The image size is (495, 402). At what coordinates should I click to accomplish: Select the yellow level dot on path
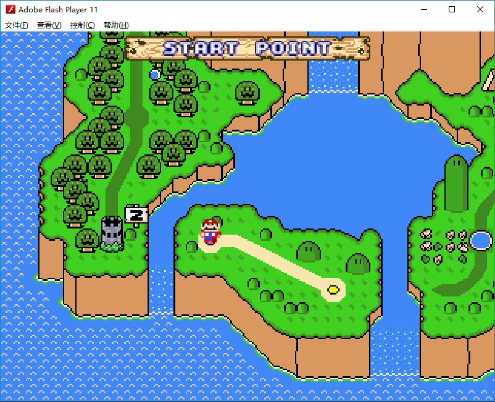(334, 289)
